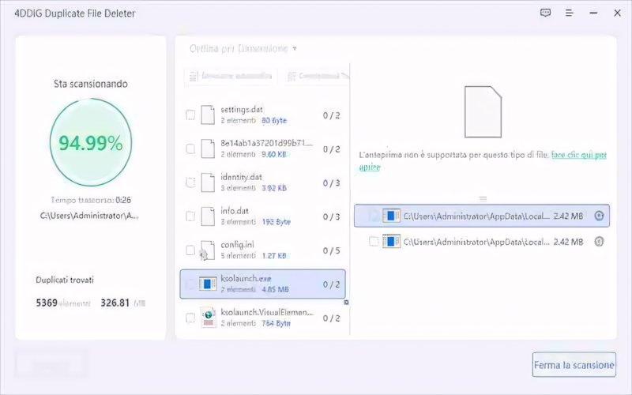Click the 0 / 3 count for info.dat
Screen dimensions: 632x395
point(331,216)
